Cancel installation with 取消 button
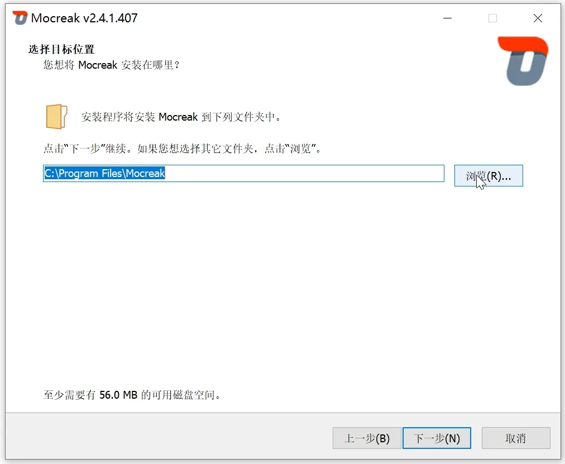 tap(516, 438)
